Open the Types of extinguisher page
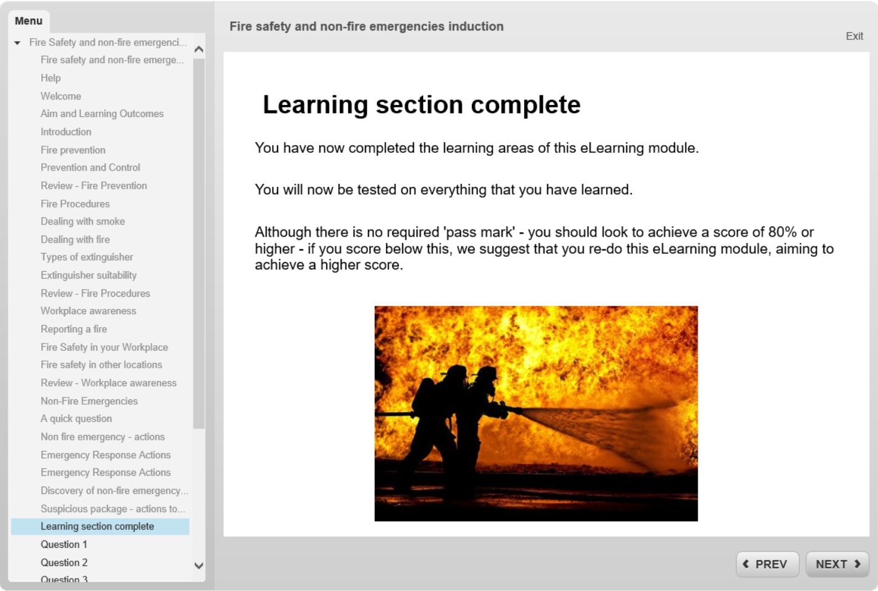Image resolution: width=878 pixels, height=591 pixels. [x=87, y=257]
